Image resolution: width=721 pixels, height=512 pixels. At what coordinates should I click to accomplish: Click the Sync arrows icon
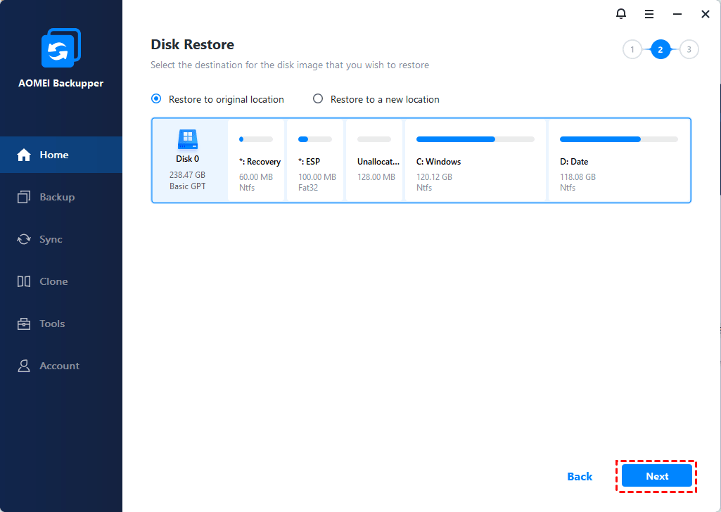click(24, 239)
